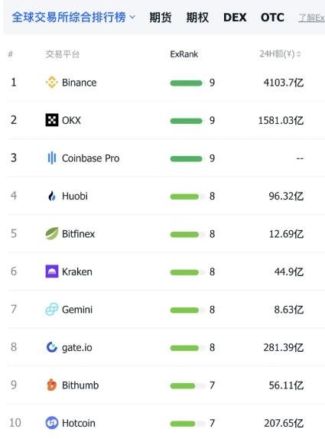Switch to the 期权 tab
Image resolution: width=325 pixels, height=439 pixels.
coord(197,18)
